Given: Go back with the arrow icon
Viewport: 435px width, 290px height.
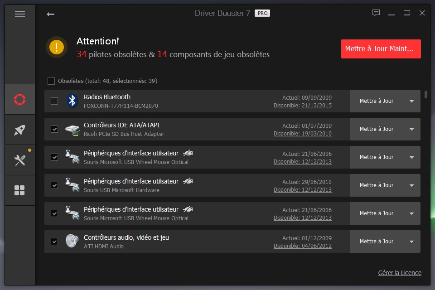Looking at the screenshot, I should pos(50,14).
